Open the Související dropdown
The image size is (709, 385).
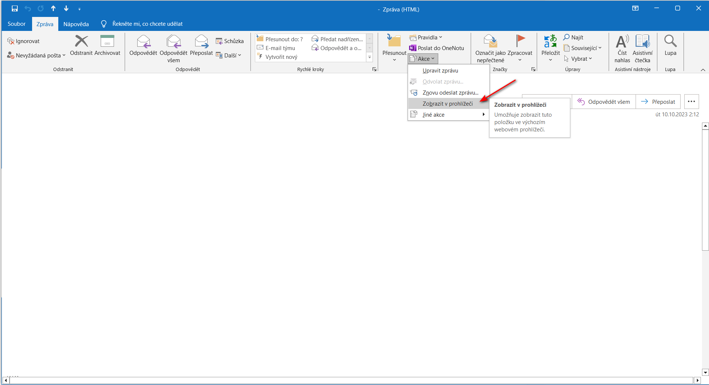tap(582, 48)
